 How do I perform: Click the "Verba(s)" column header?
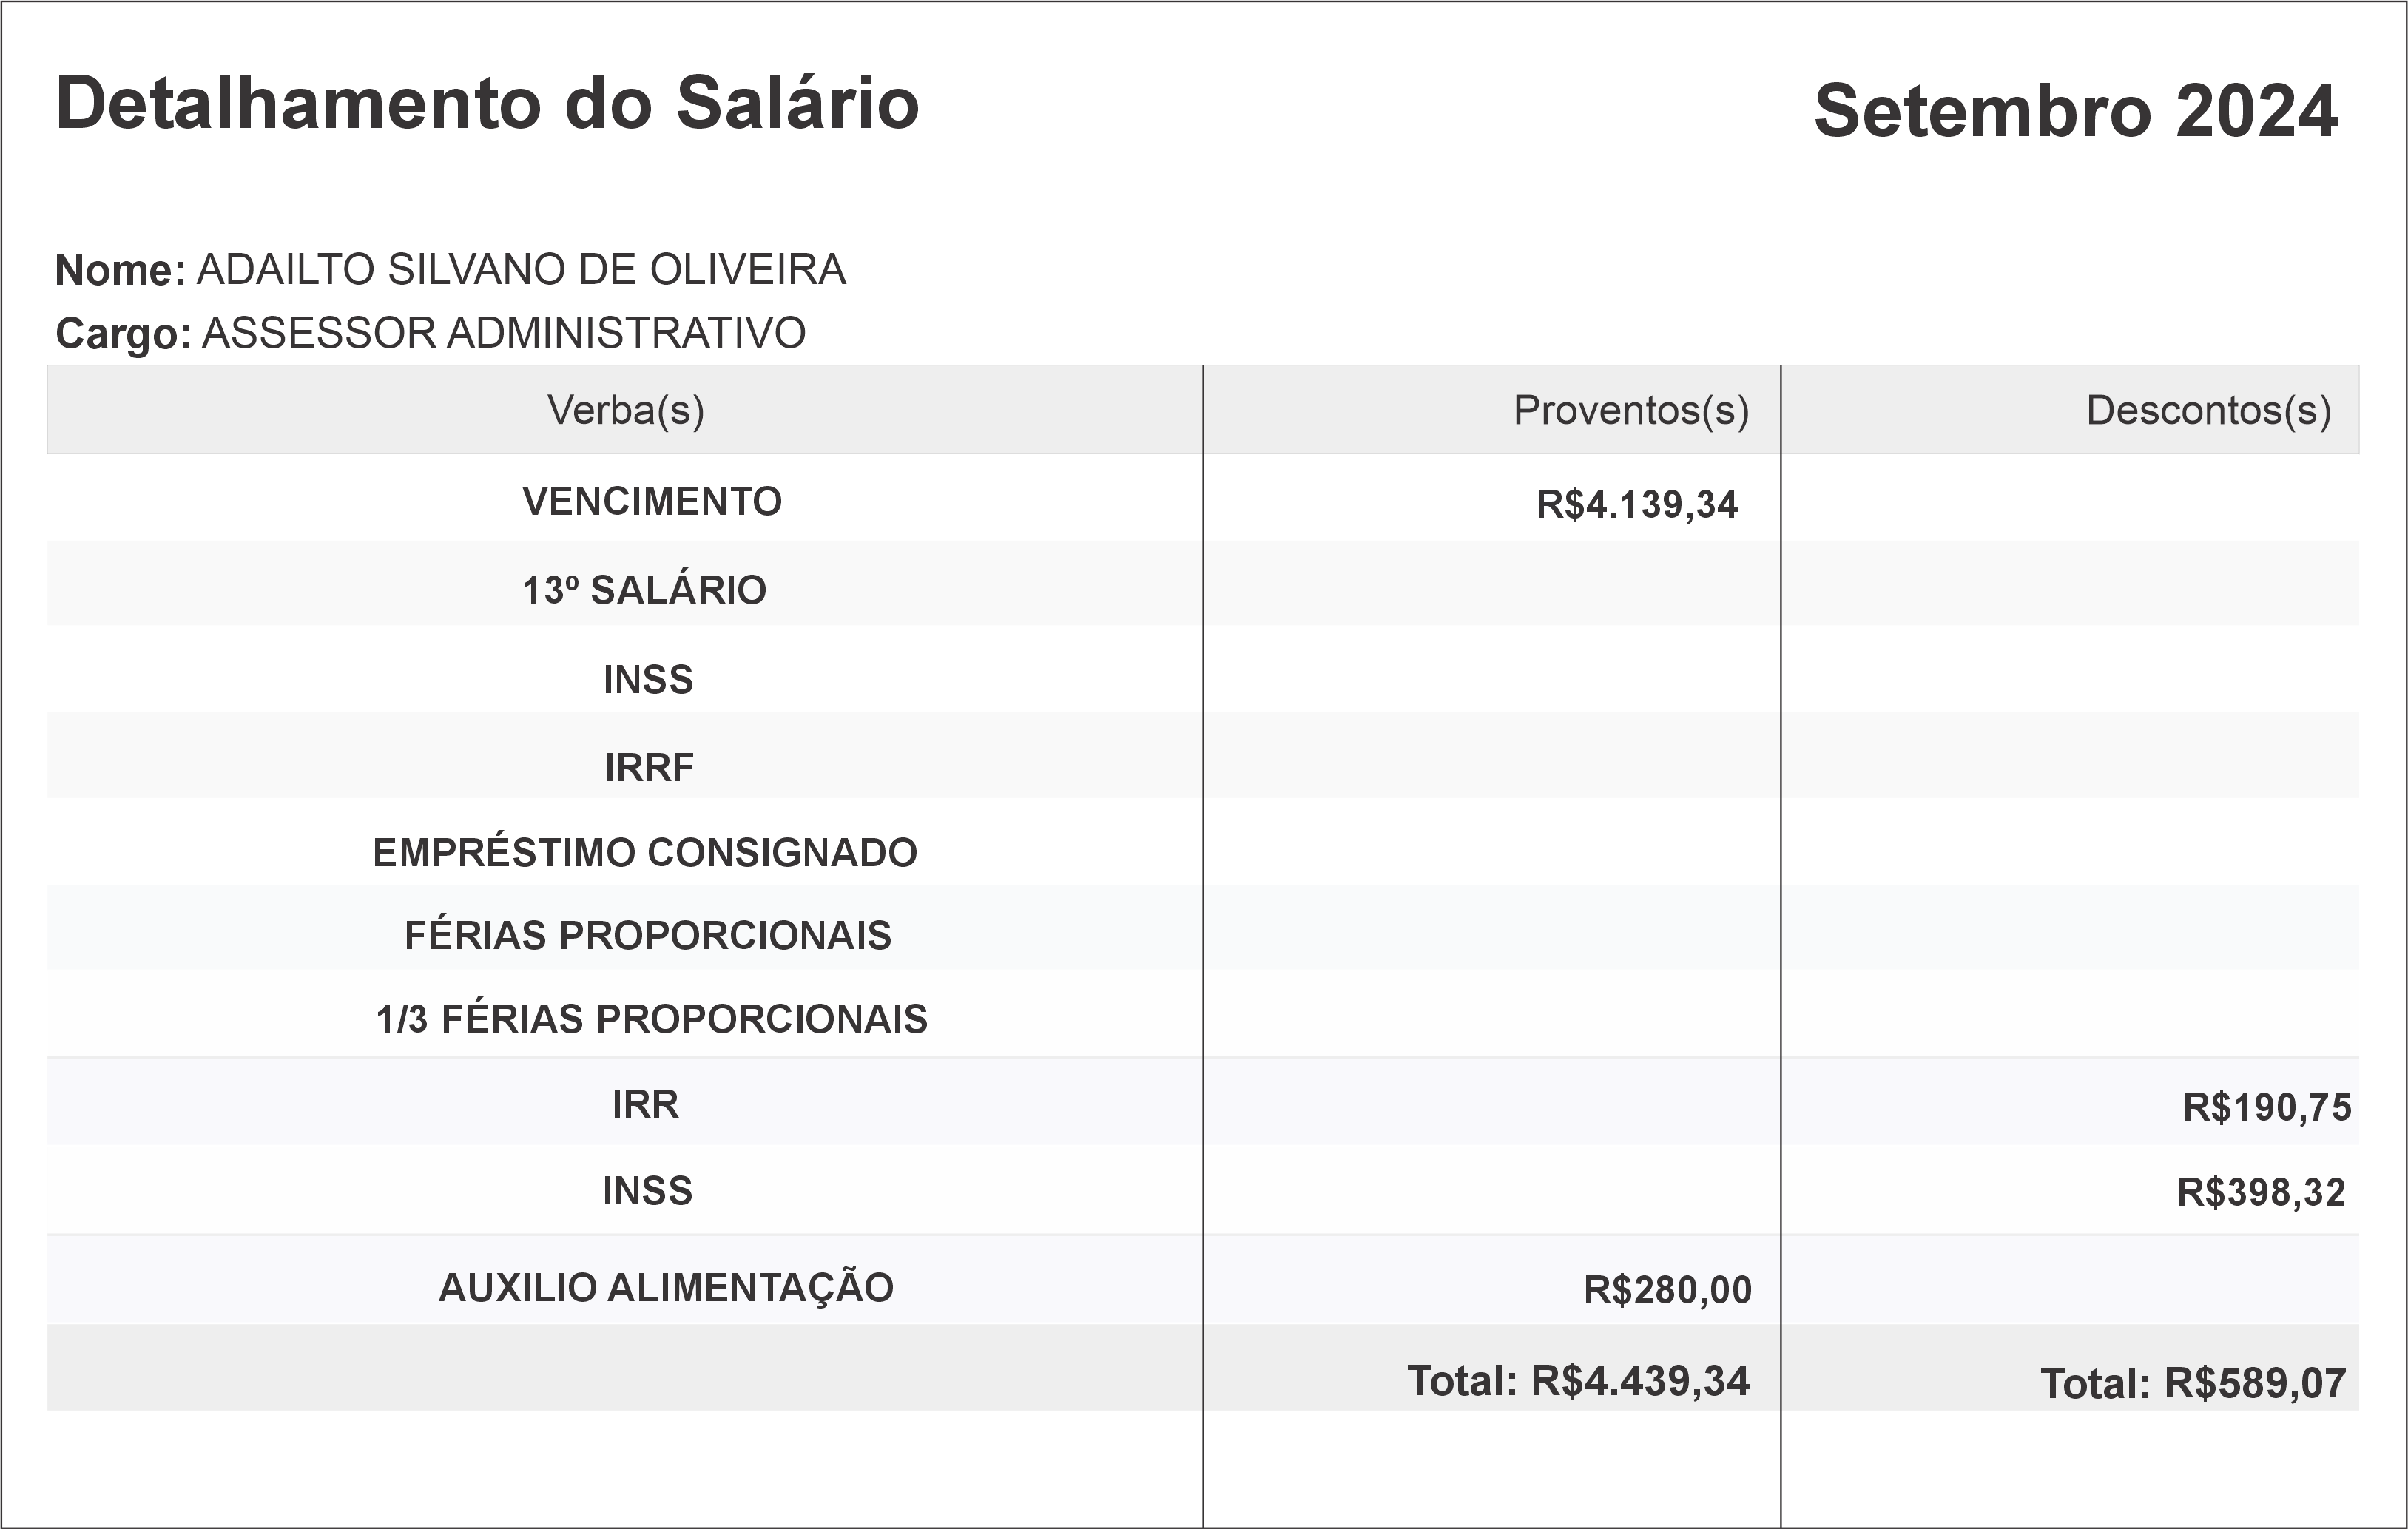625,410
